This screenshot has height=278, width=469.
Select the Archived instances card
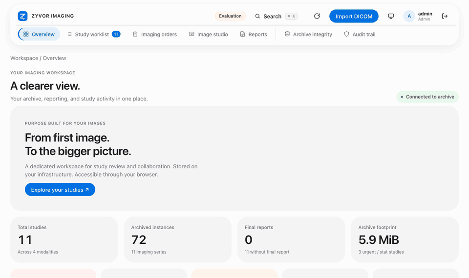click(x=178, y=239)
